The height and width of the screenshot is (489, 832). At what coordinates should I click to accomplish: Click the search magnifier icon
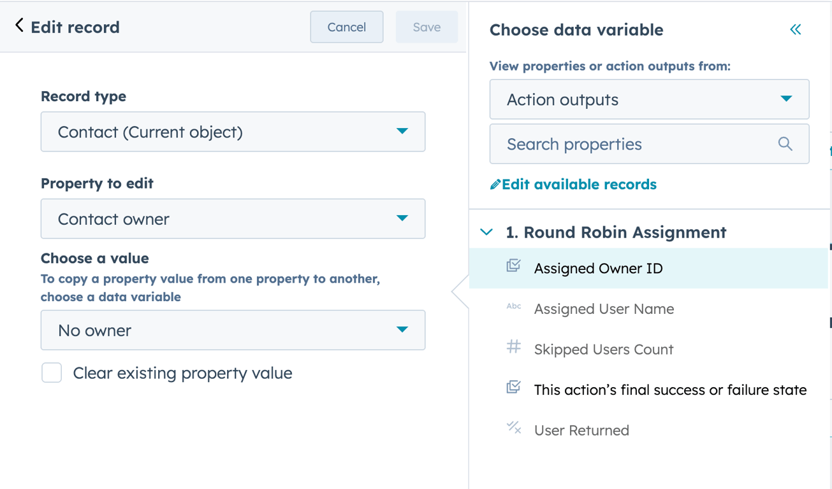785,144
